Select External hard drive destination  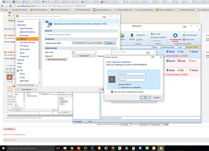(x=27, y=32)
